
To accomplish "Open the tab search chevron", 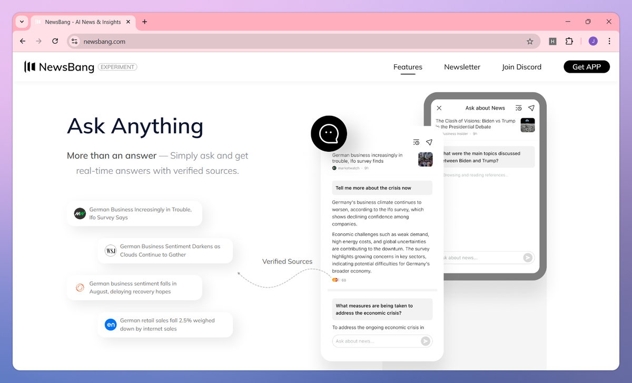I will [21, 22].
